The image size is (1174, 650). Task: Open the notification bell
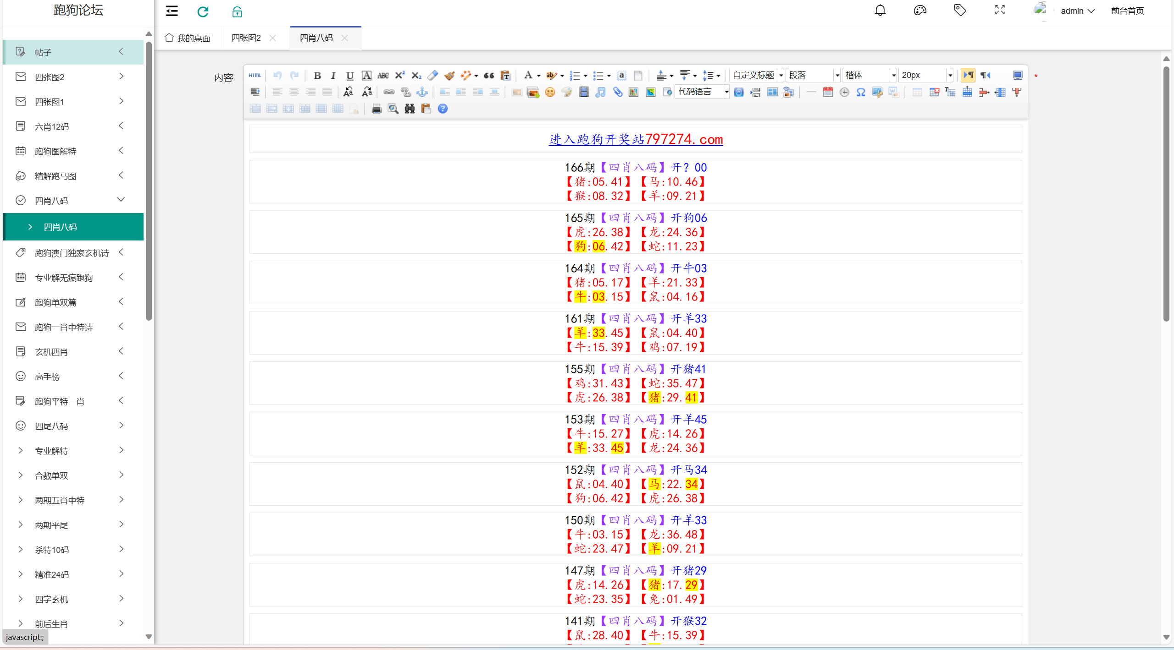click(880, 11)
